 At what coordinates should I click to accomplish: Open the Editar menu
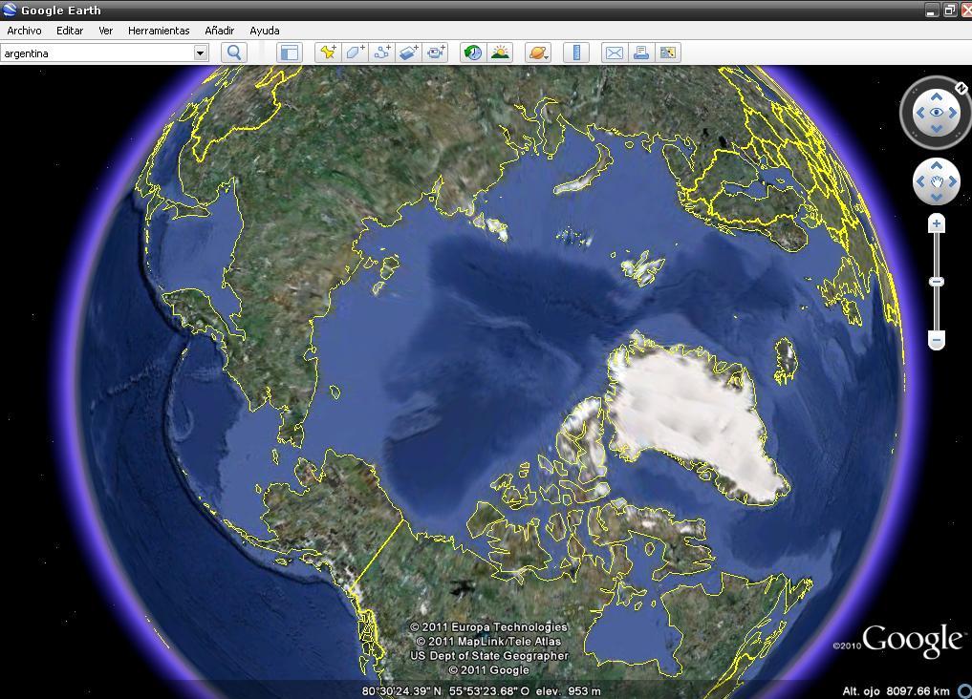pyautogui.click(x=70, y=31)
